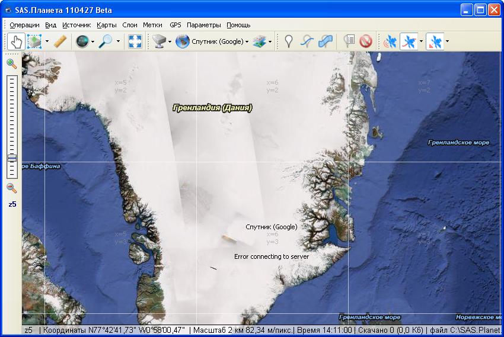
Task: Click the vertical zoom level slider handle
Action: pyautogui.click(x=12, y=158)
